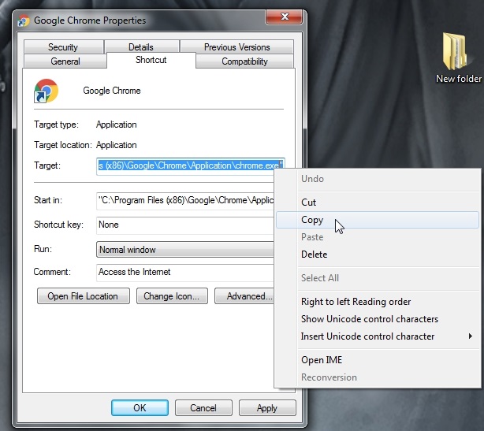The width and height of the screenshot is (484, 431).
Task: Choose Delete from context menu
Action: coord(378,255)
